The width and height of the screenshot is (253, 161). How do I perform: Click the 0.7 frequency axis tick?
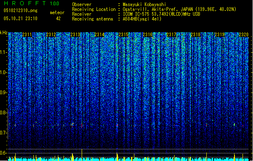click(x=3, y=133)
